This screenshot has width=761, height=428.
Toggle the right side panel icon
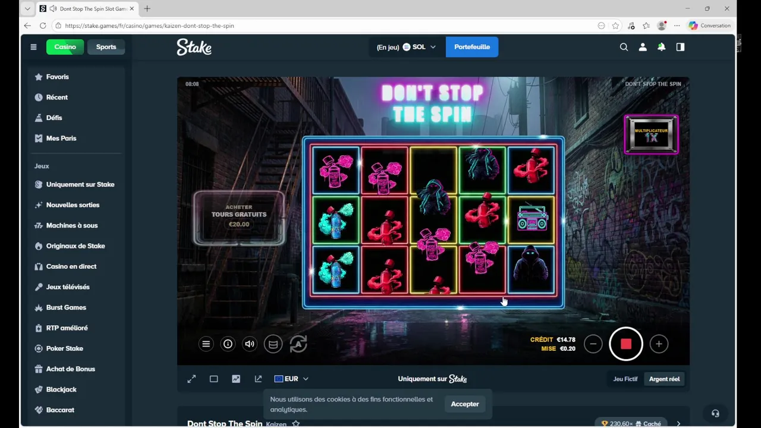click(x=680, y=47)
